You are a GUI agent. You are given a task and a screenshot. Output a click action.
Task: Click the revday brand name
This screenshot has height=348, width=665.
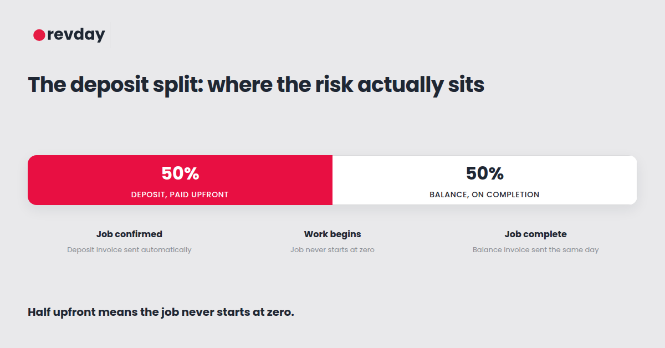pos(76,35)
